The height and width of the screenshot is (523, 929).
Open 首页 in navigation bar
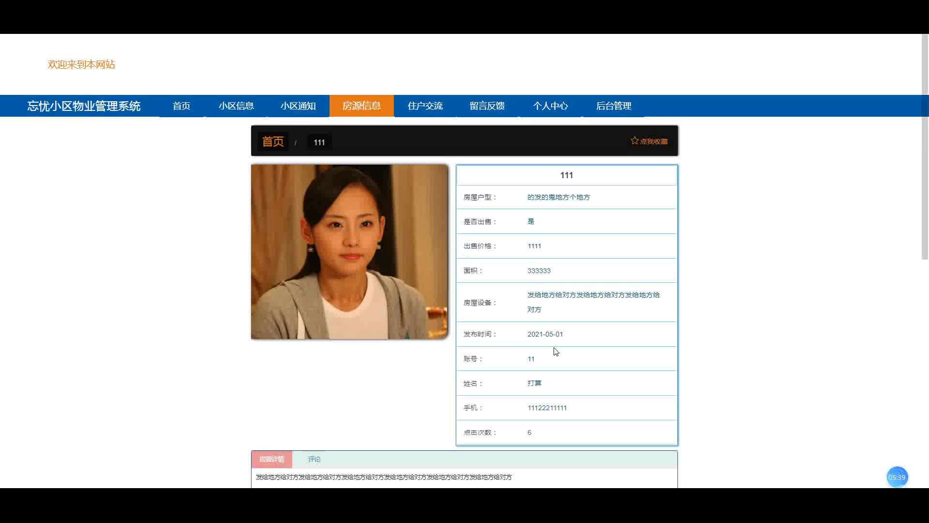pos(181,106)
